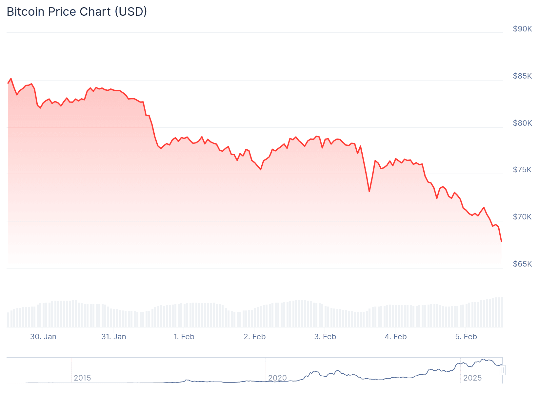The height and width of the screenshot is (393, 539).
Task: Click the last price point on line
Action: click(x=501, y=241)
